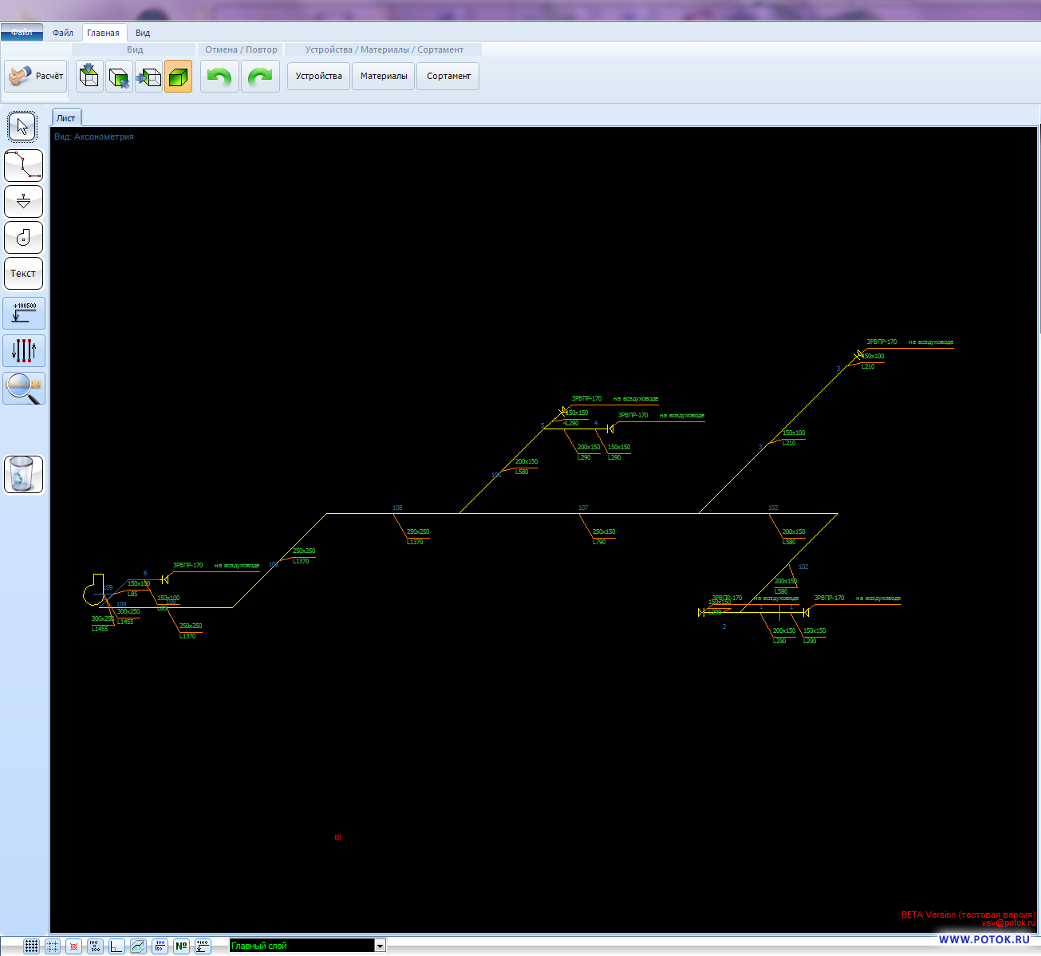Click the red marker on canvas
Image resolution: width=1041 pixels, height=956 pixels.
338,837
